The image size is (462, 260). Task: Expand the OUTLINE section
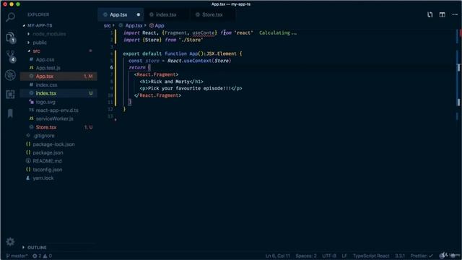[x=23, y=247]
